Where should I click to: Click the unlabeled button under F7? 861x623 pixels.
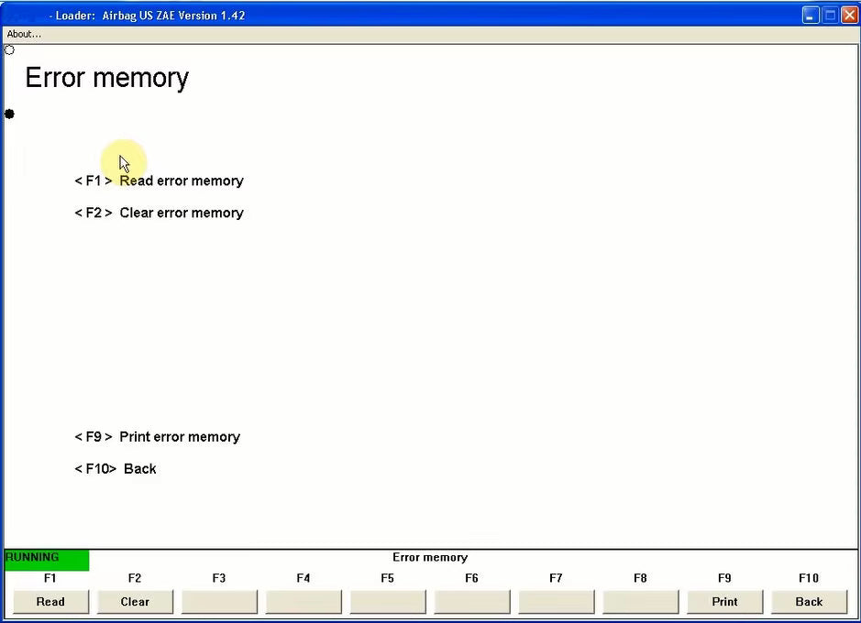pos(556,602)
